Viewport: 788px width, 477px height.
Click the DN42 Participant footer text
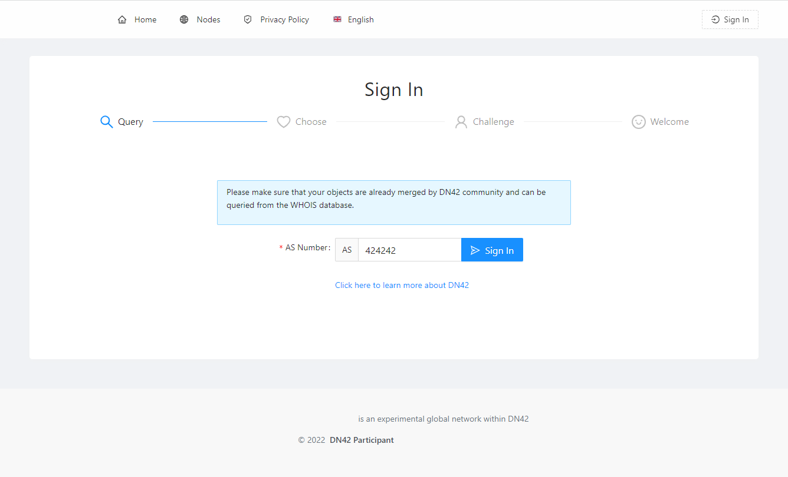[x=362, y=440]
